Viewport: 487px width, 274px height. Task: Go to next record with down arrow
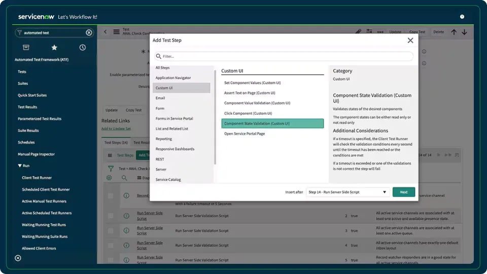click(464, 31)
